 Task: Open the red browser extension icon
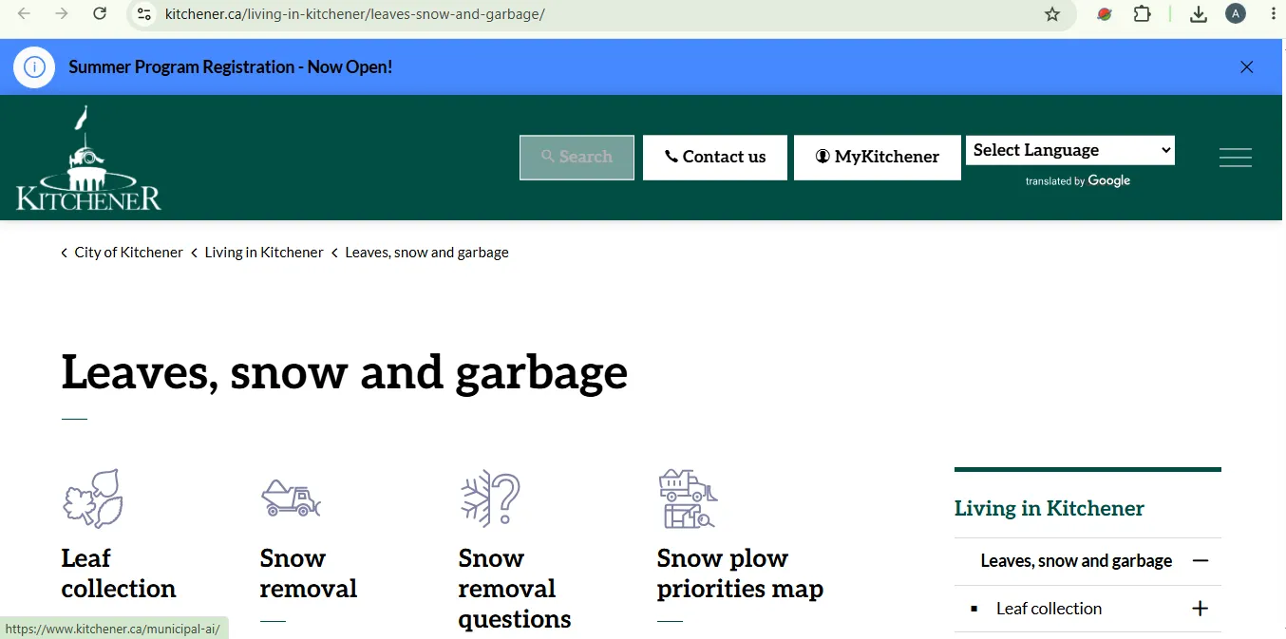click(1105, 14)
